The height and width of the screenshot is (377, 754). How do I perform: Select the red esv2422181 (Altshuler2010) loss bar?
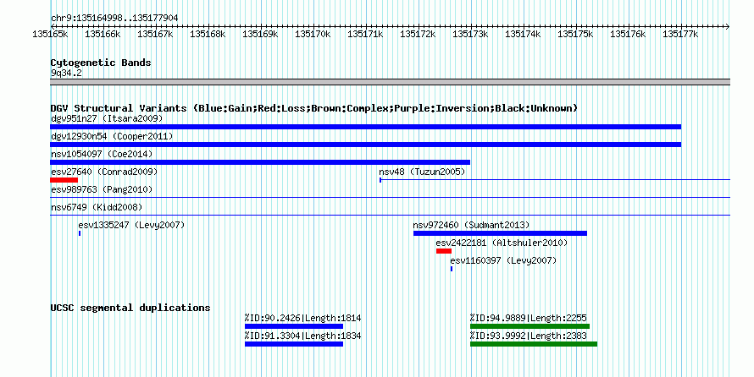point(444,251)
